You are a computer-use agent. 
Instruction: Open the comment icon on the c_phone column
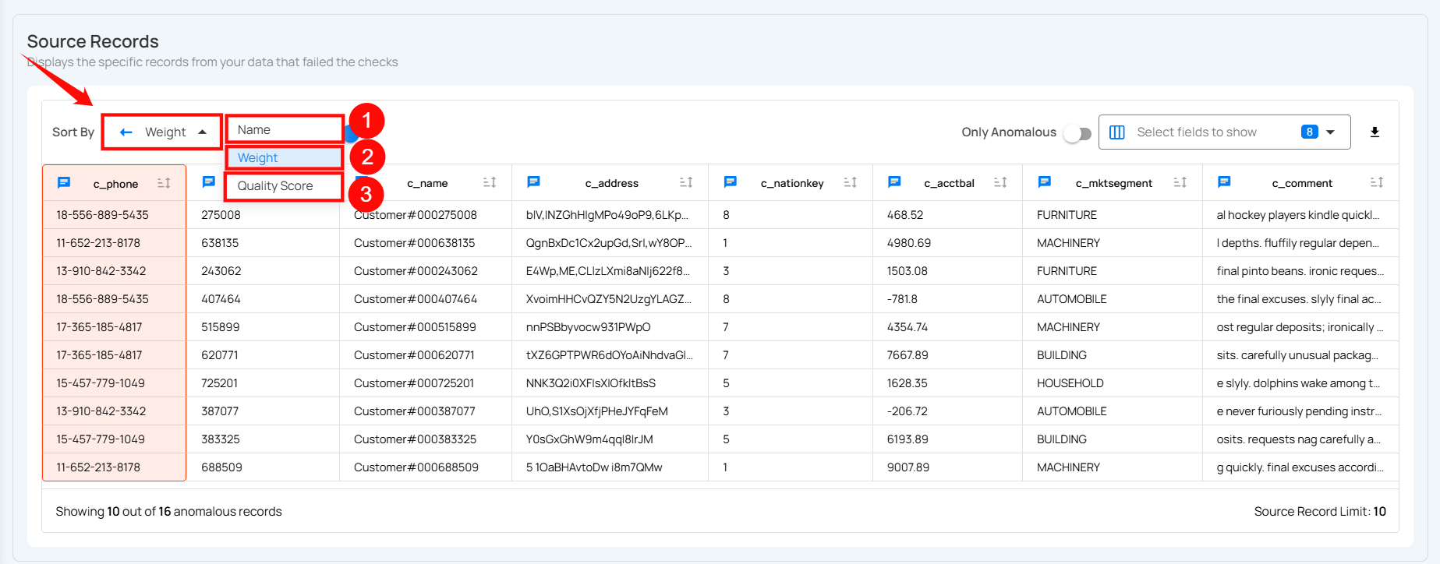64,182
